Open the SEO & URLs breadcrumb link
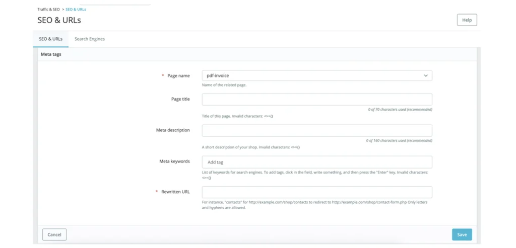This screenshot has width=516, height=248. click(76, 10)
